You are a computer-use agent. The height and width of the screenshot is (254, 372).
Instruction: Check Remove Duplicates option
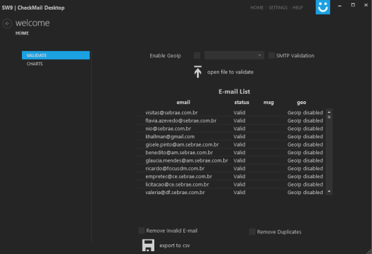click(252, 231)
